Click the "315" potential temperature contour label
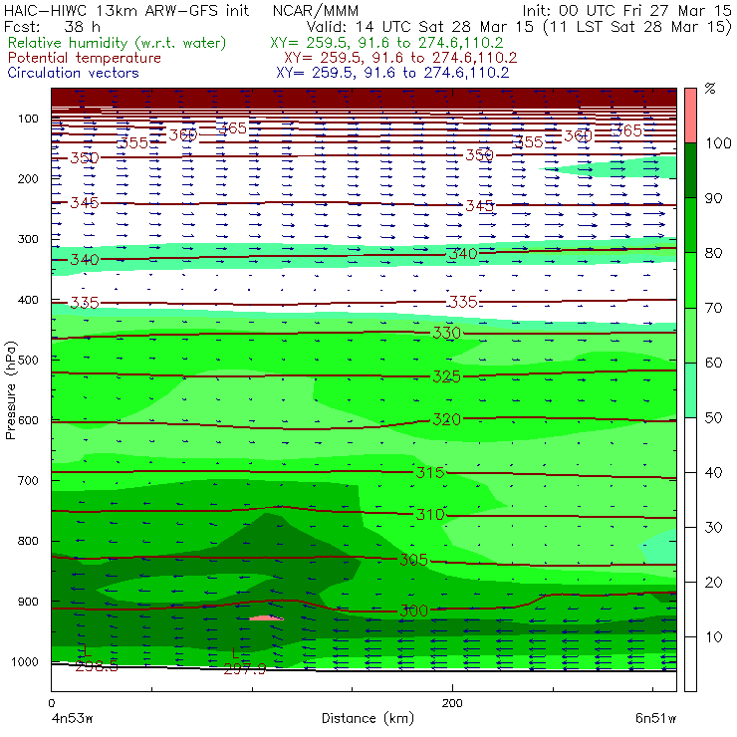 tap(430, 472)
